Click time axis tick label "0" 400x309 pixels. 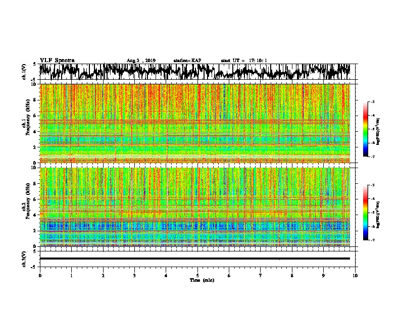[x=40, y=276]
